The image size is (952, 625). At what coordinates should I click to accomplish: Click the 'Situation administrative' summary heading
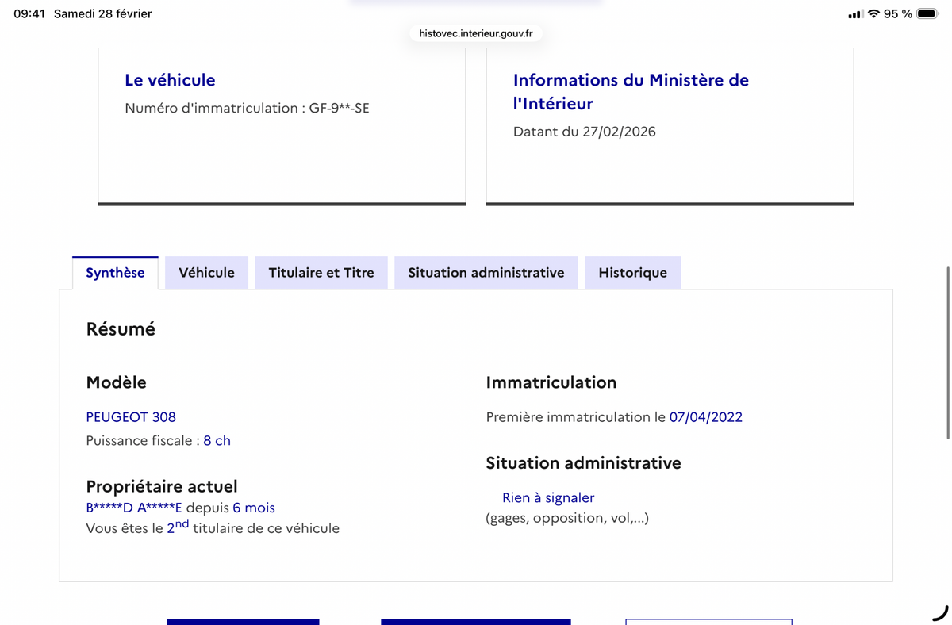(583, 463)
